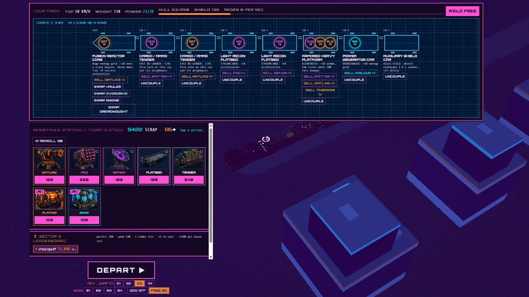The height and width of the screenshot is (297, 529).
Task: Swap to the Hauler locomotive
Action: (x=107, y=87)
